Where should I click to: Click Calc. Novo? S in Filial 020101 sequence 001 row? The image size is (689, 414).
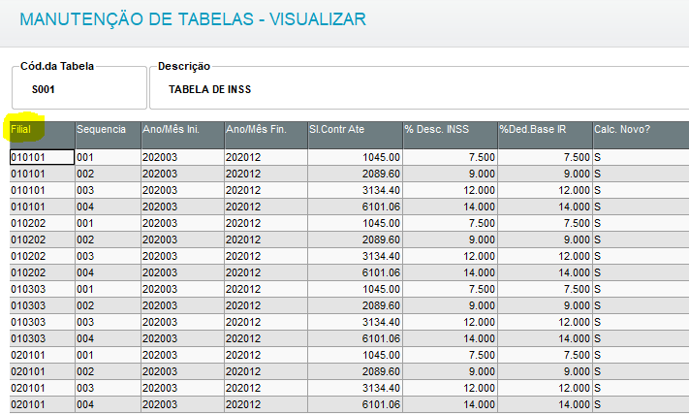click(x=642, y=355)
